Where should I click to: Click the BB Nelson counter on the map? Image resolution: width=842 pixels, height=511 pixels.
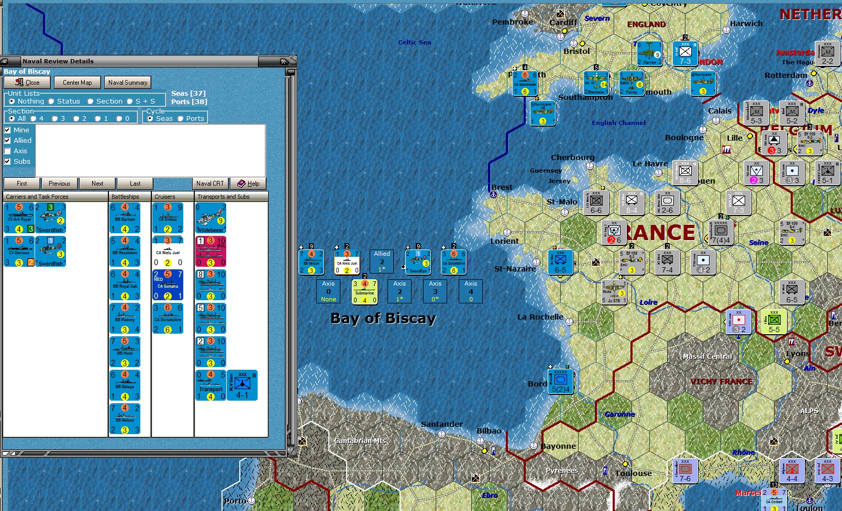tap(311, 262)
